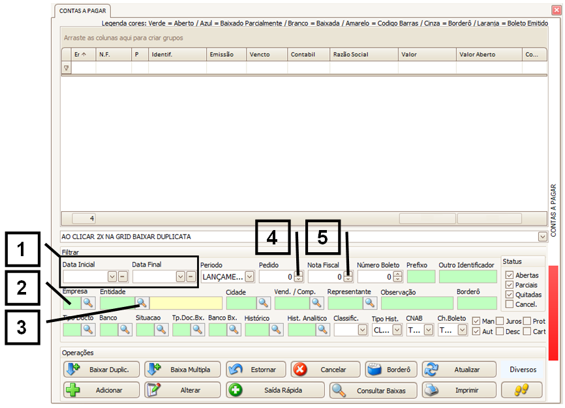
Task: Click the Observação input field
Action: click(x=417, y=303)
